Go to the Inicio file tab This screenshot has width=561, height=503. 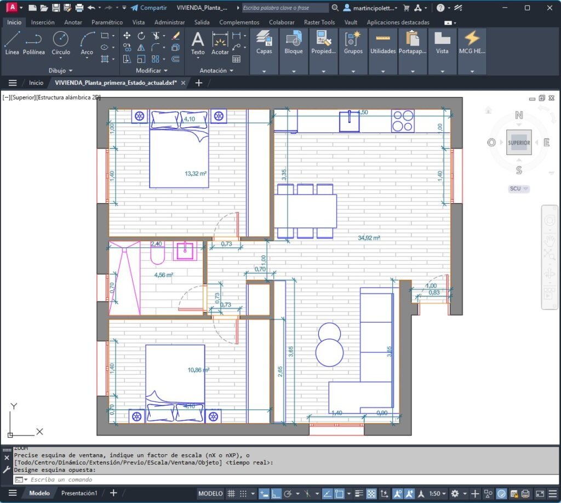(36, 83)
